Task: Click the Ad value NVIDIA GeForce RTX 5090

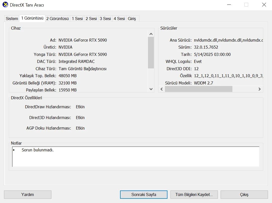Action: (82, 40)
